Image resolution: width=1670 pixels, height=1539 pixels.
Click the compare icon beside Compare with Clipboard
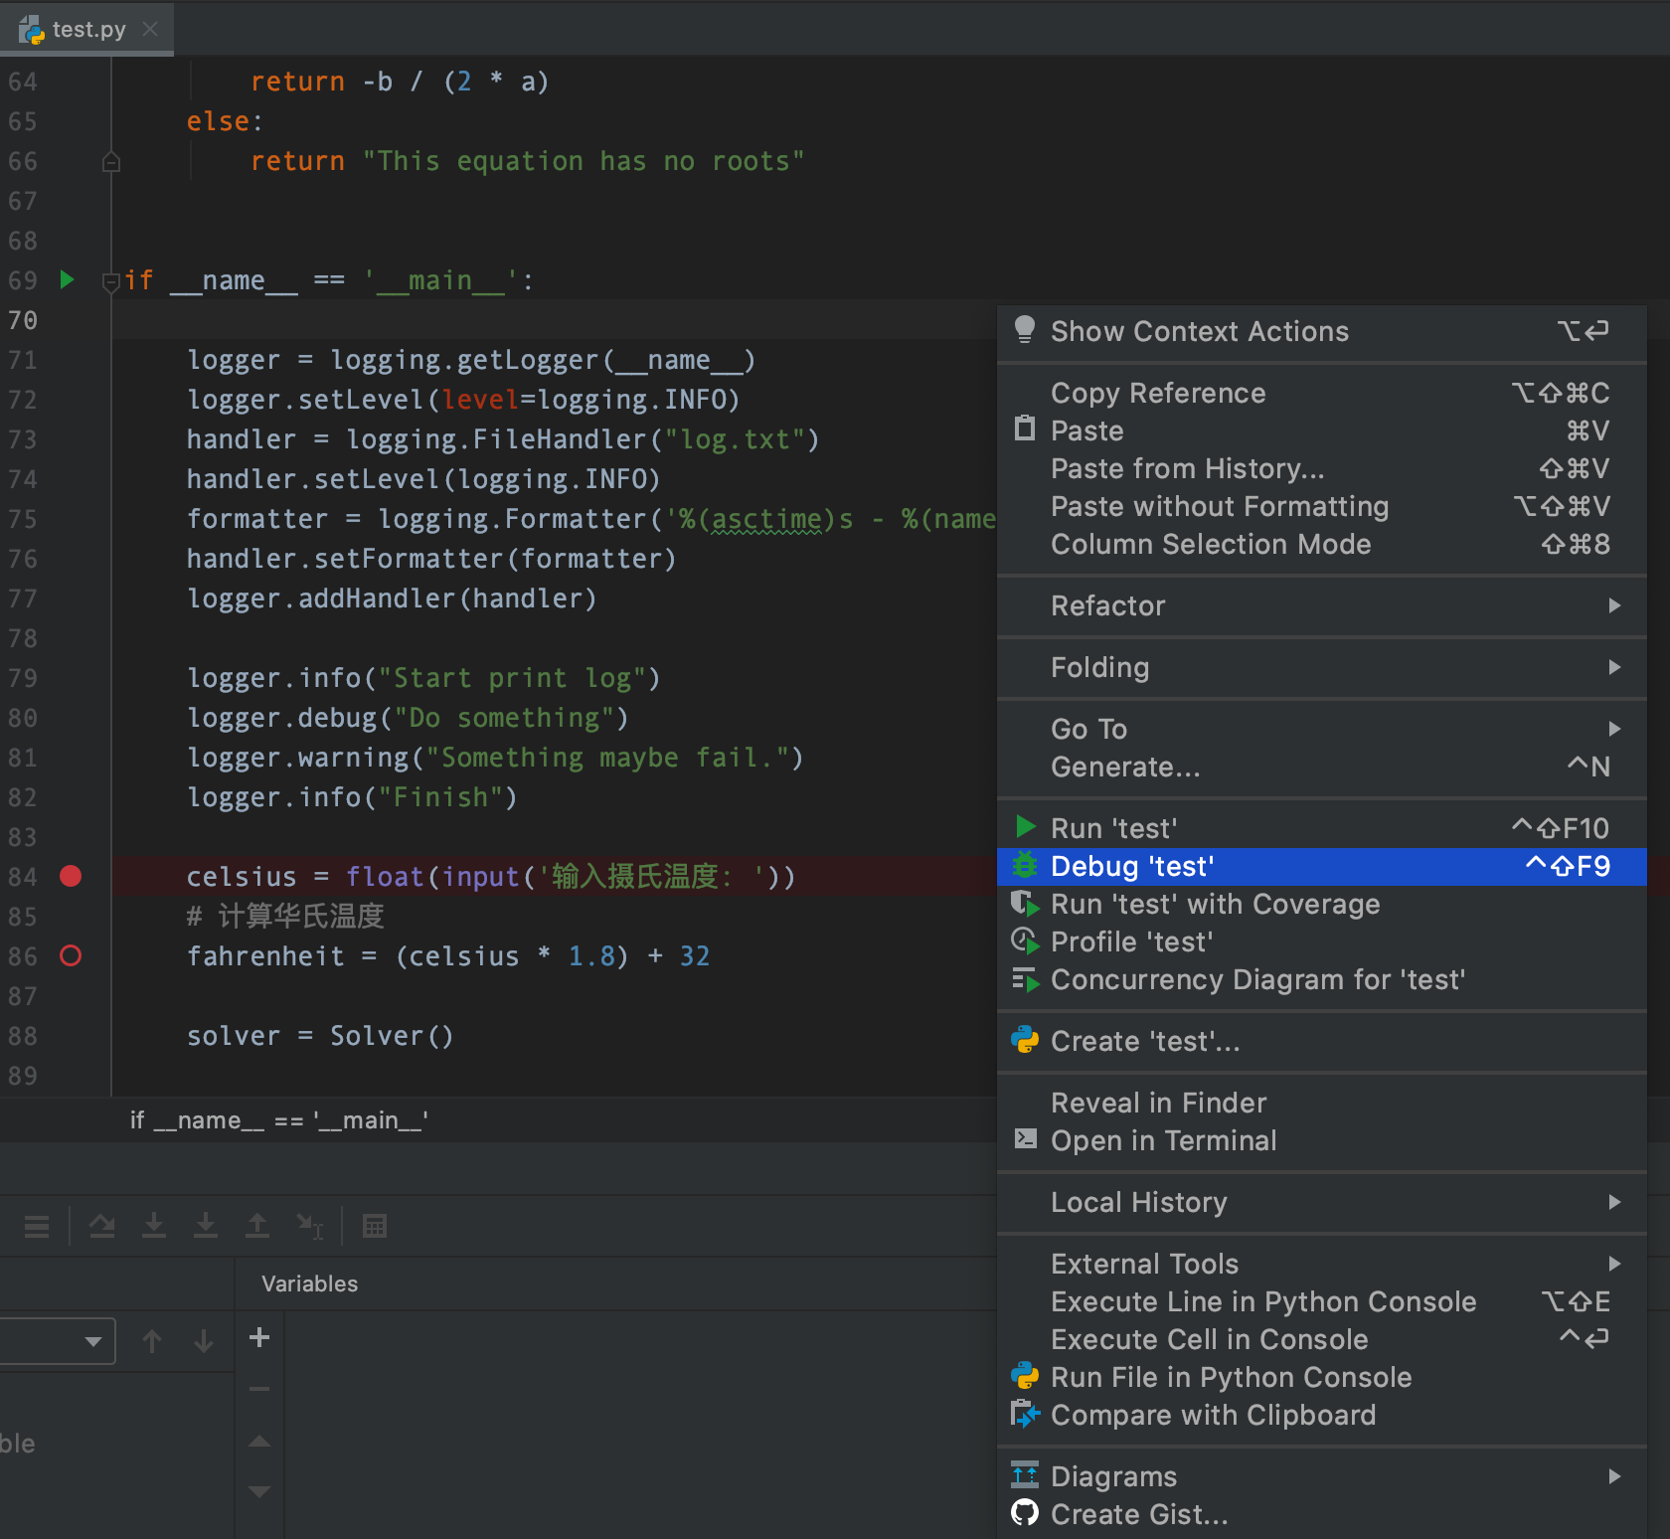(x=1025, y=1414)
